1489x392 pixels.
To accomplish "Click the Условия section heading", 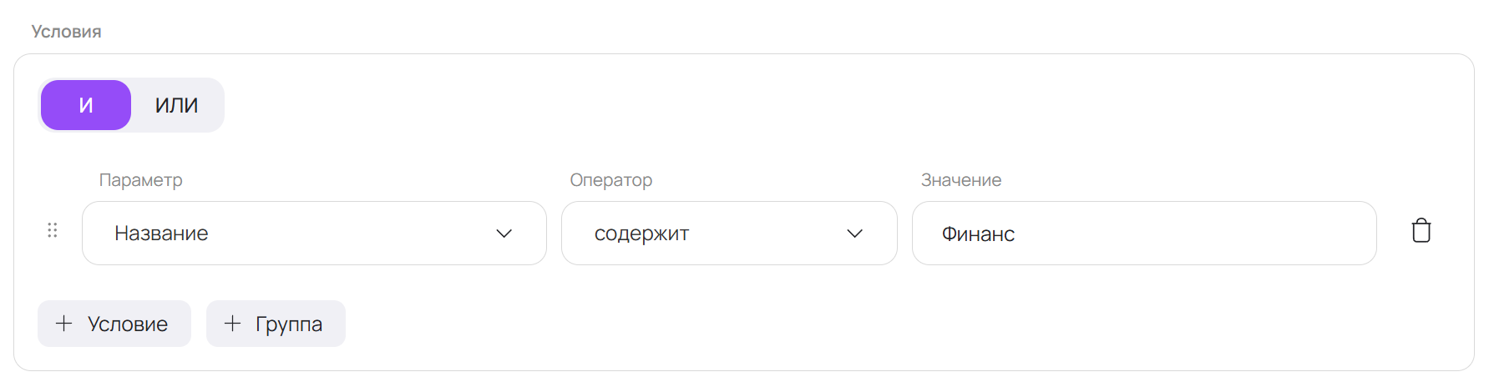I will [66, 32].
